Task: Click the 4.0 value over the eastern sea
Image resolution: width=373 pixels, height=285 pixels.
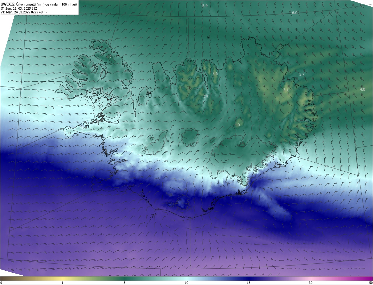Action: 362,89
